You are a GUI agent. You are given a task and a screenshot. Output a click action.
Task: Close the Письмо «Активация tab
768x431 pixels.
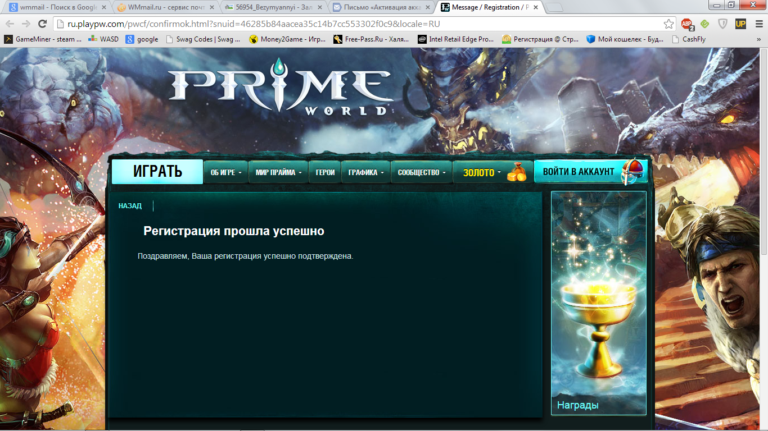tap(428, 7)
